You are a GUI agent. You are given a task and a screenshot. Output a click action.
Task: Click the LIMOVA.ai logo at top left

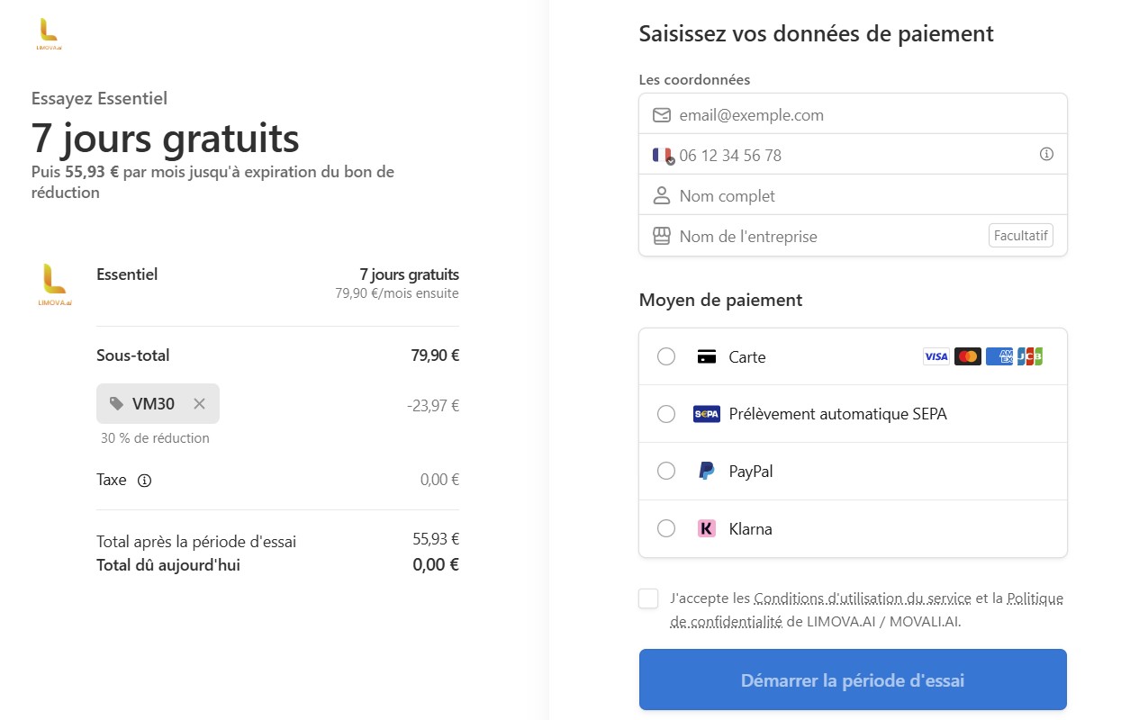click(x=50, y=33)
